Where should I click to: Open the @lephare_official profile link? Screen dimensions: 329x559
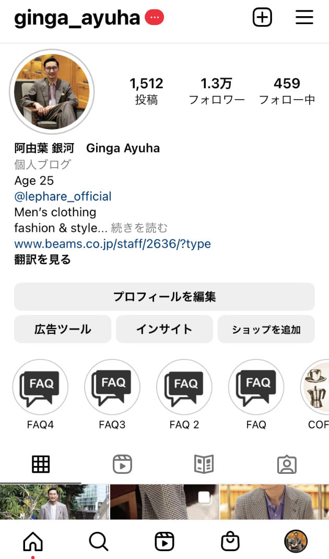coord(63,196)
